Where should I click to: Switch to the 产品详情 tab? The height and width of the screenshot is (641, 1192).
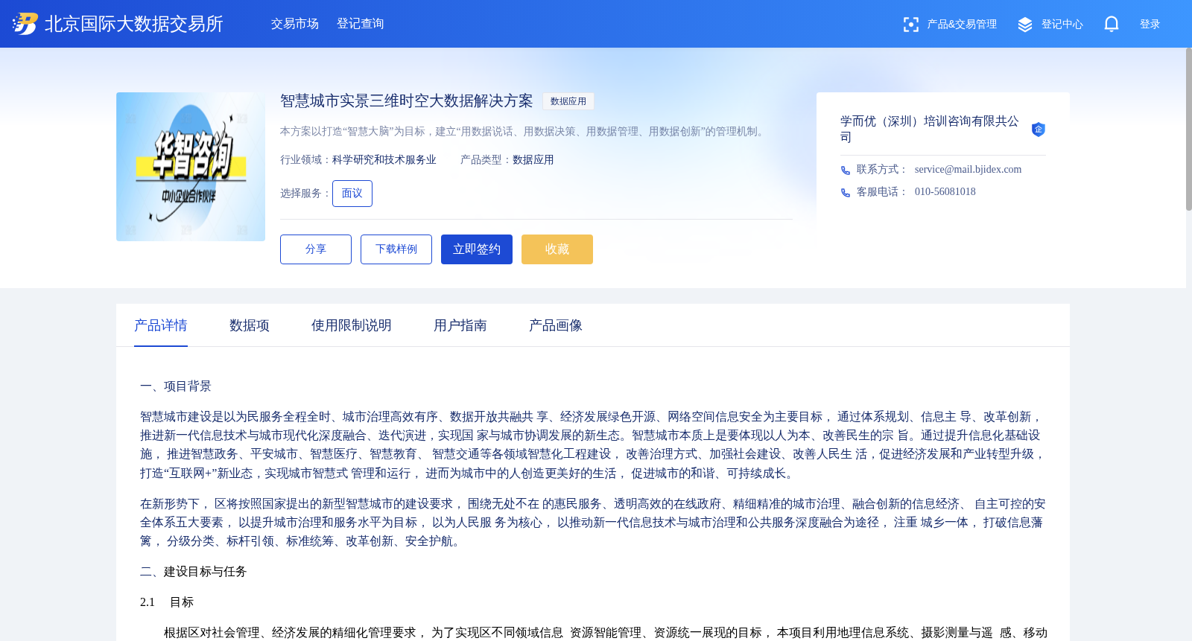(x=161, y=325)
